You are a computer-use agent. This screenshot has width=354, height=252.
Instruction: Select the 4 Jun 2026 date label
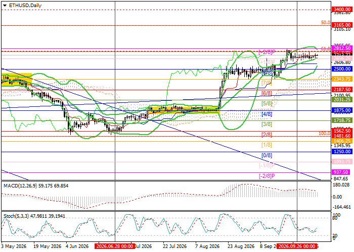pos(77,246)
